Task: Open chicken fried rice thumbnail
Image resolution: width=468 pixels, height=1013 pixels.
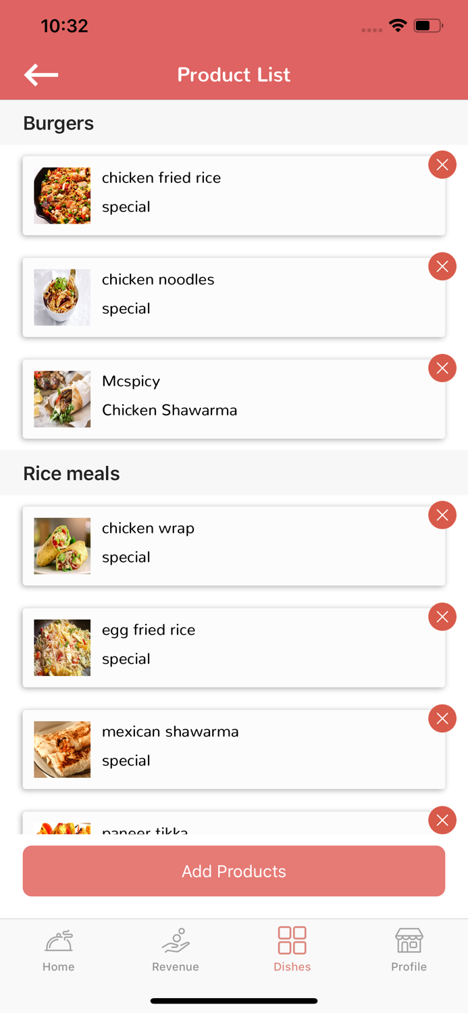Action: tap(62, 196)
